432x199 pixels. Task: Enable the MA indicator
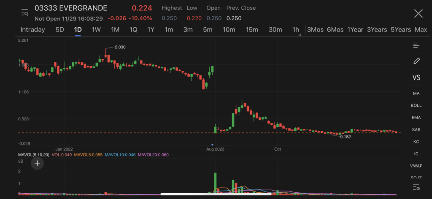416,93
